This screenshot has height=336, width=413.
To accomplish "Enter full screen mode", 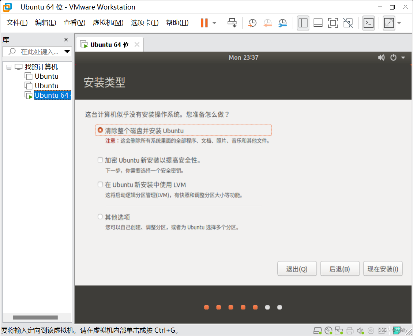I will point(333,23).
